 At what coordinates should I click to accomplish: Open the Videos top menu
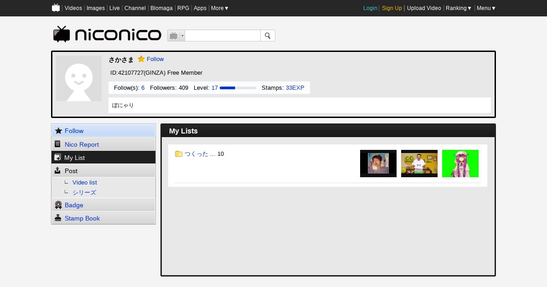tap(73, 8)
